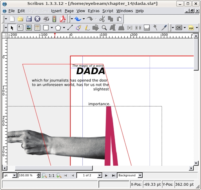Open the File menu
The height and width of the screenshot is (190, 201).
pyautogui.click(x=11, y=11)
